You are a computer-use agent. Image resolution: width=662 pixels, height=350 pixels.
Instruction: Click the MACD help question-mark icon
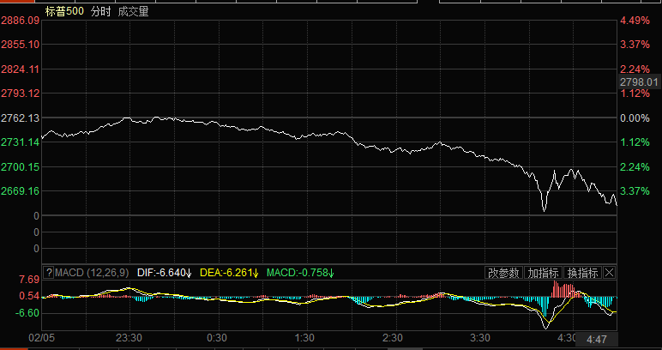(x=49, y=273)
